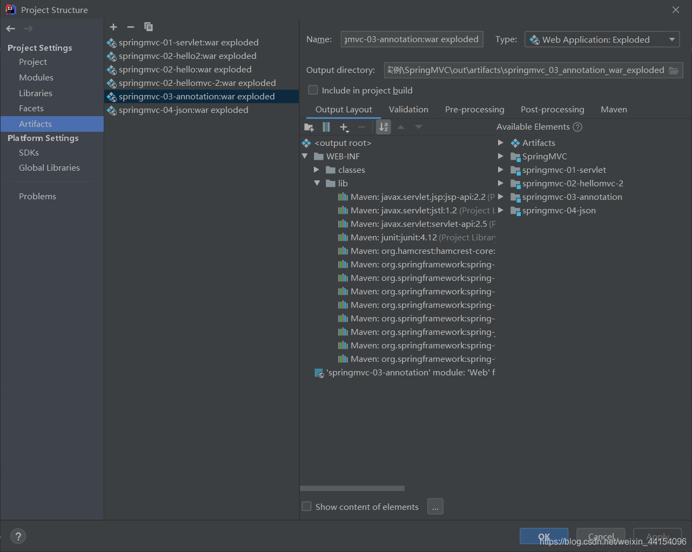Expand springmvc-02-hellomvc-2 in Available Elements

pos(501,184)
